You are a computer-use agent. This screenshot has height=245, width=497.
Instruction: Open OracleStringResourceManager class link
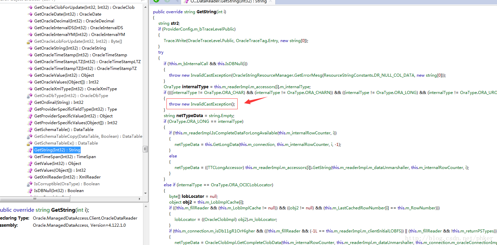(263, 75)
